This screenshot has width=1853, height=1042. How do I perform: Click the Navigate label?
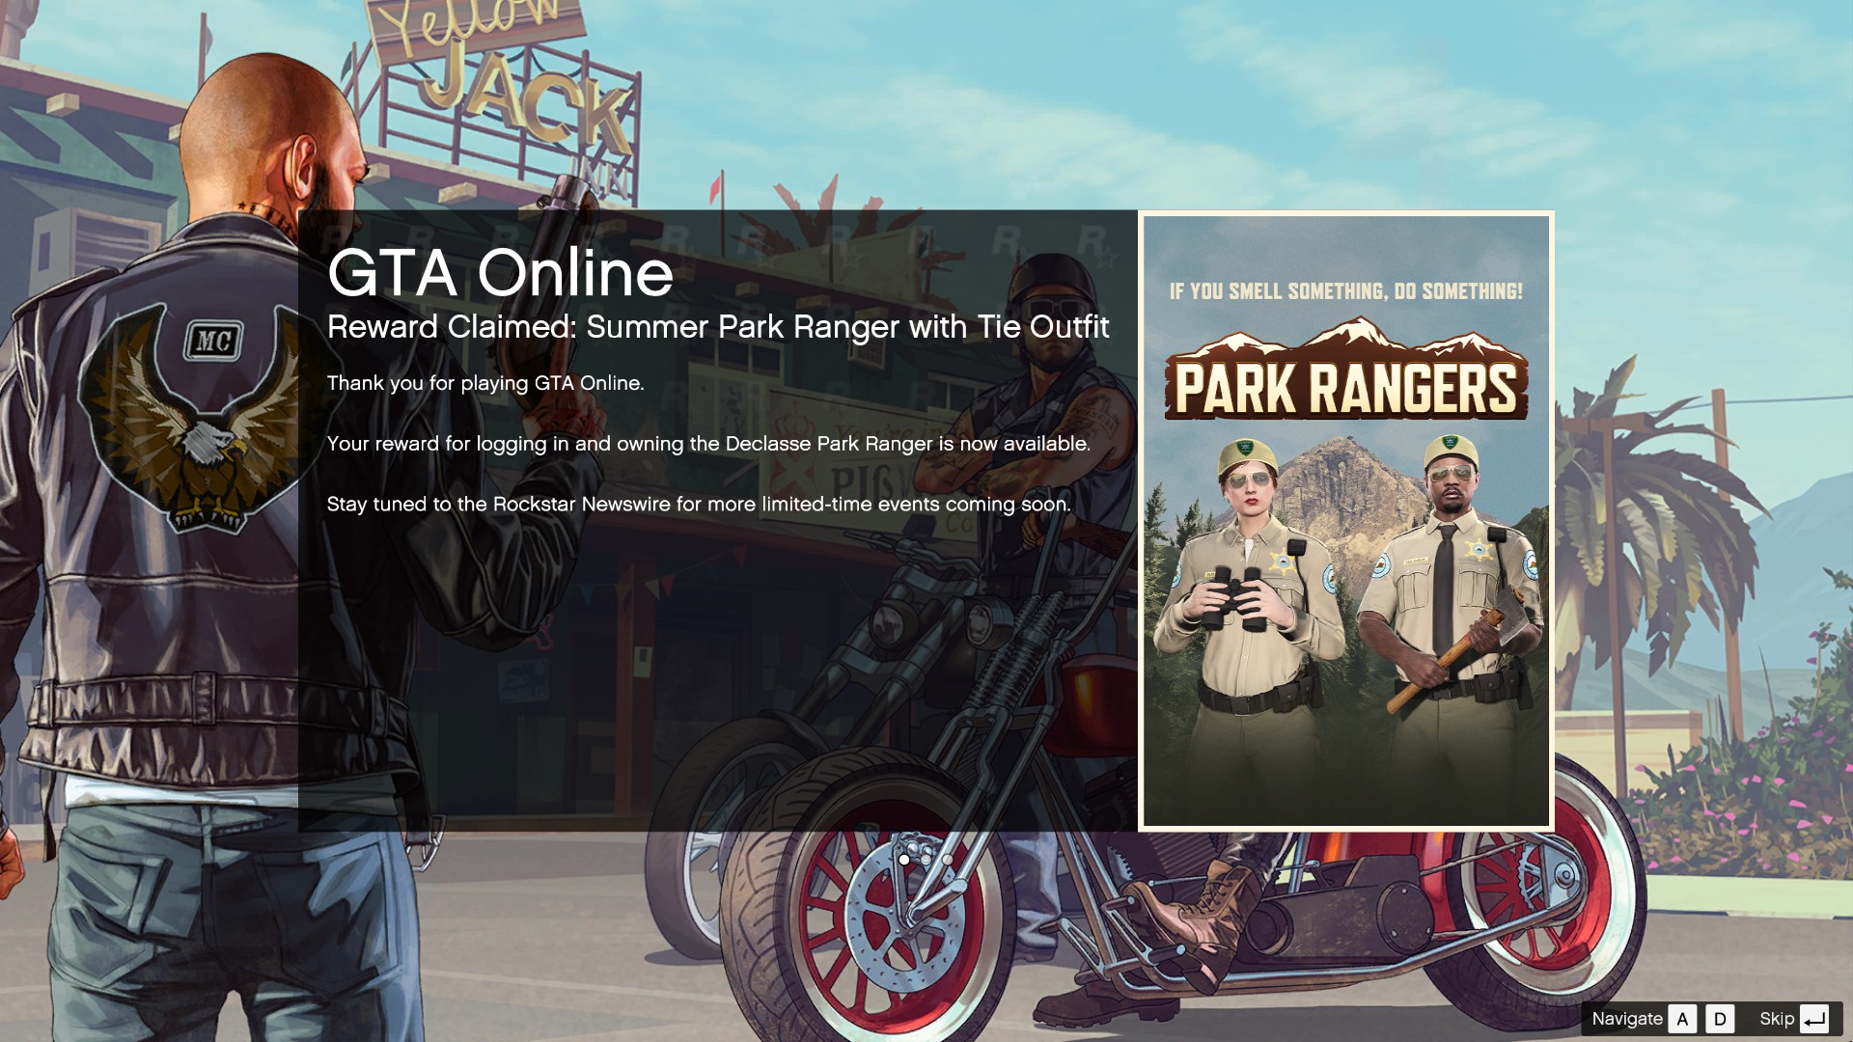coord(1626,1019)
